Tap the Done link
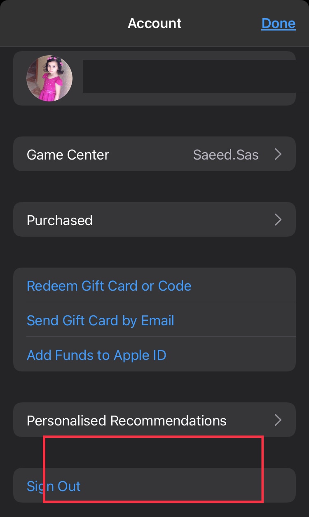Screen dimensions: 309x517 point(278,23)
